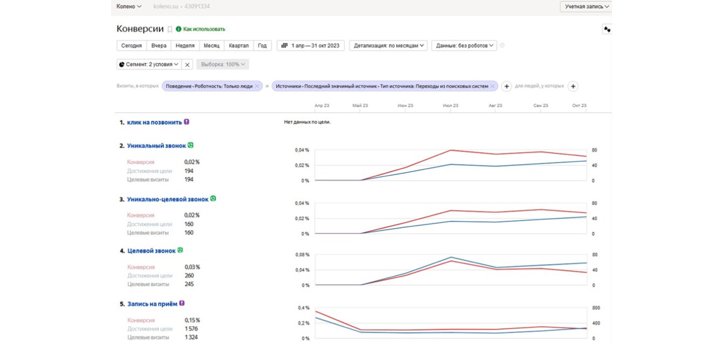
Task: Click the green icon beside Уникально-целевой звонок
Action: click(213, 199)
